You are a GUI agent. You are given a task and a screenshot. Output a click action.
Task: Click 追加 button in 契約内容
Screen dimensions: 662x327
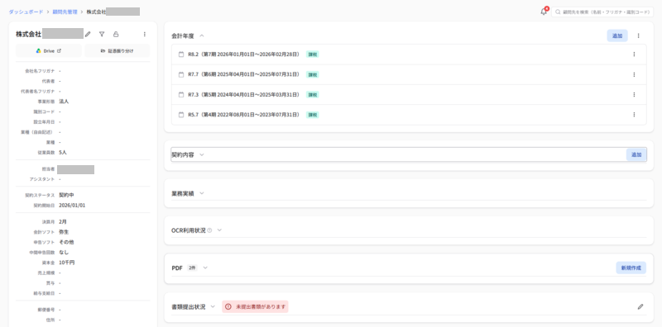(x=636, y=154)
